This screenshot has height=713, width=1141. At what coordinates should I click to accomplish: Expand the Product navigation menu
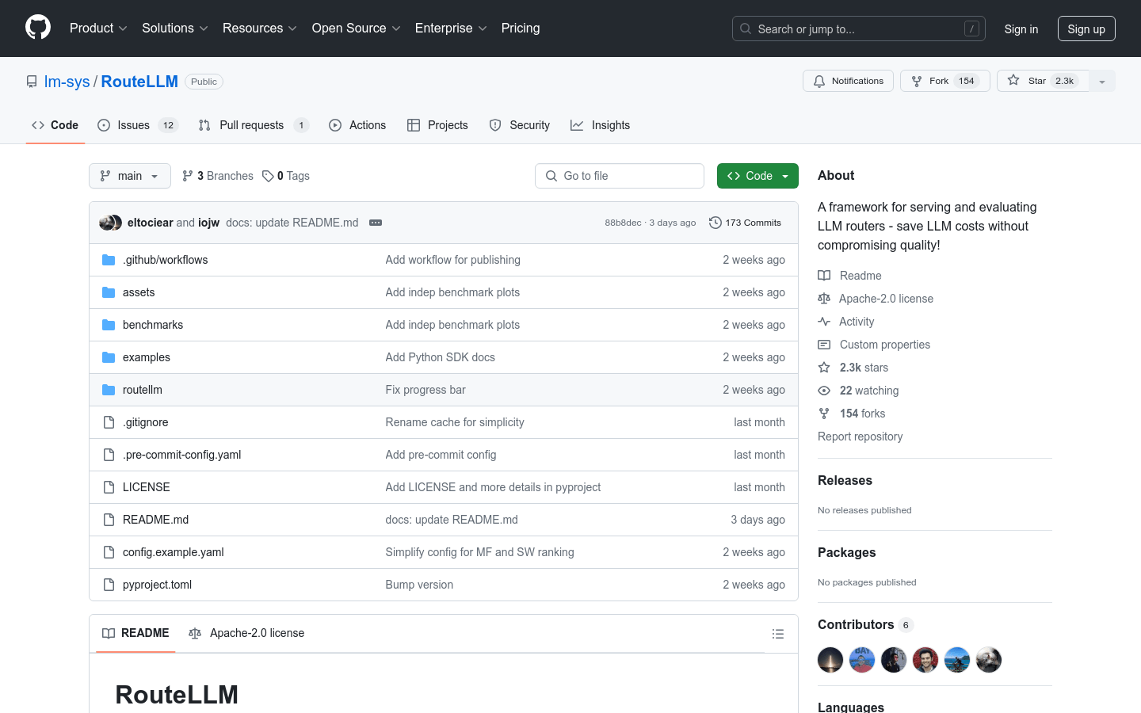(x=98, y=29)
